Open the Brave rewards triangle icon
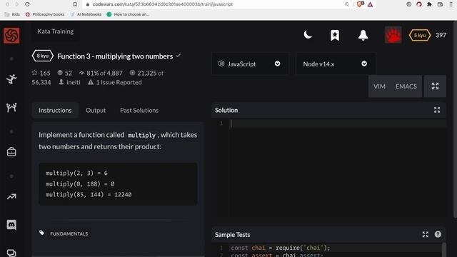Image resolution: width=457 pixels, height=257 pixels. 370,4
